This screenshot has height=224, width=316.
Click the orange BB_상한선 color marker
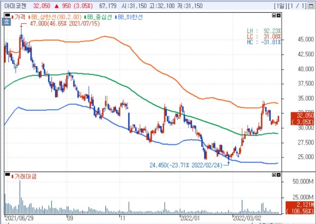tap(29, 17)
